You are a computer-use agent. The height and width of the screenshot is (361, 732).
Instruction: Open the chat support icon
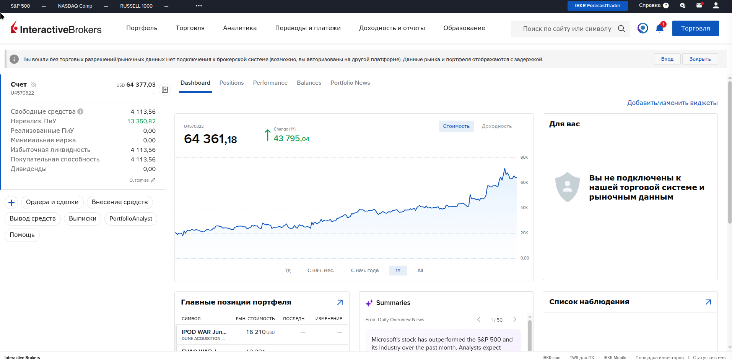683,5
